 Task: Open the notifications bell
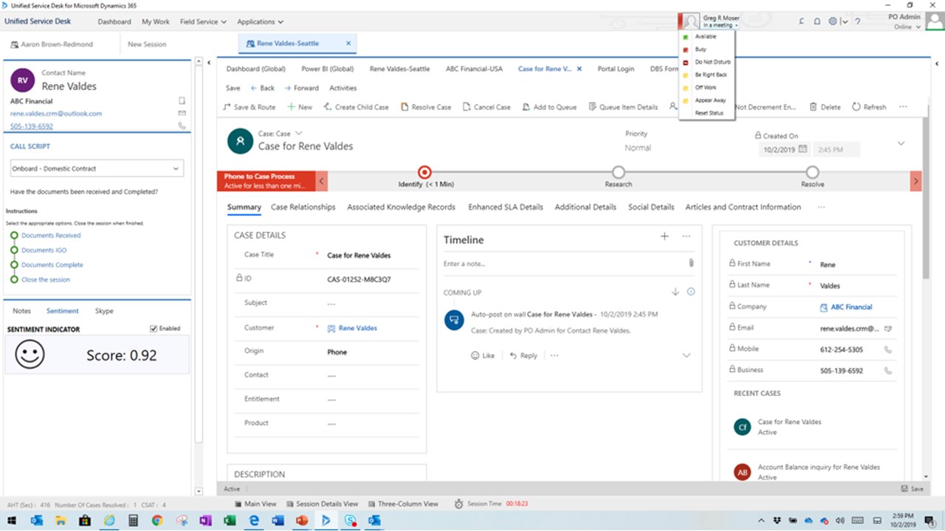[817, 21]
